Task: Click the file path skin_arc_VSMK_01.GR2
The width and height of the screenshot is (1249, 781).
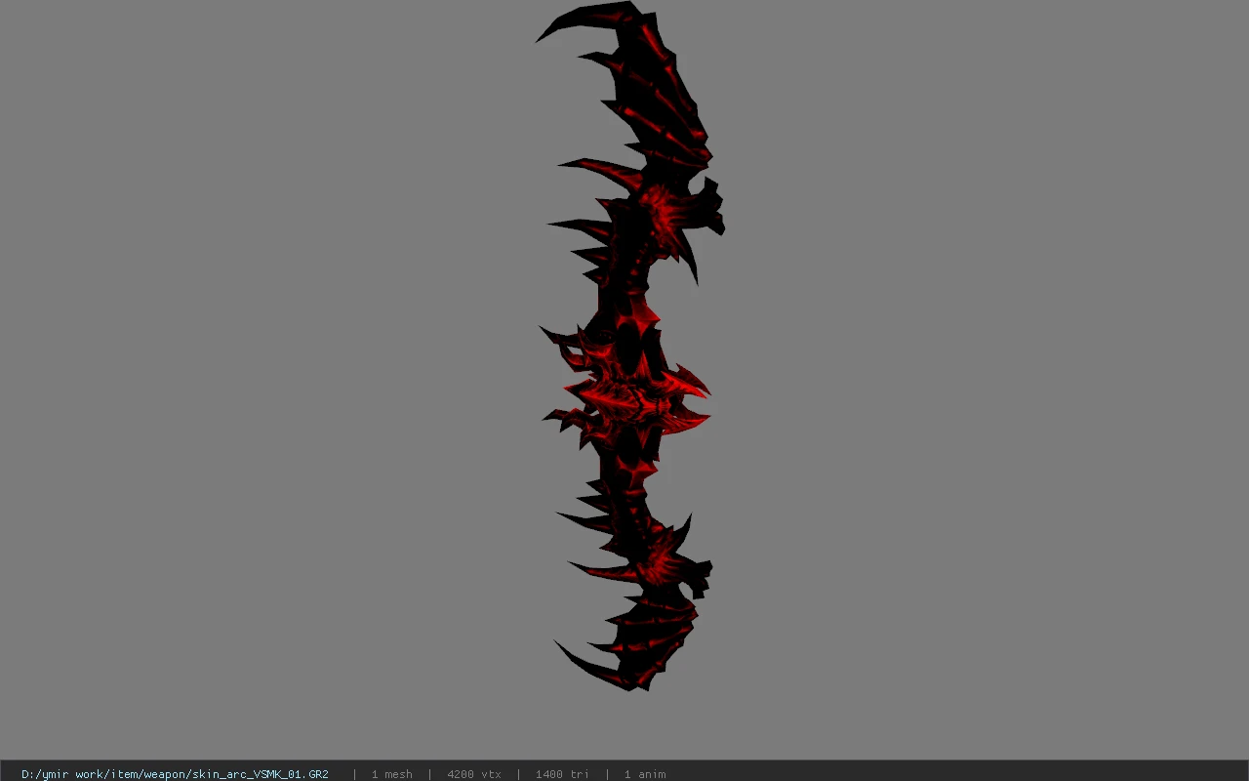Action: click(x=175, y=774)
